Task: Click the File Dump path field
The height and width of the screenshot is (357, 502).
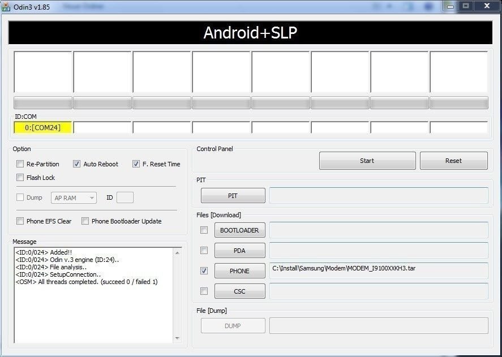Action: click(x=379, y=326)
